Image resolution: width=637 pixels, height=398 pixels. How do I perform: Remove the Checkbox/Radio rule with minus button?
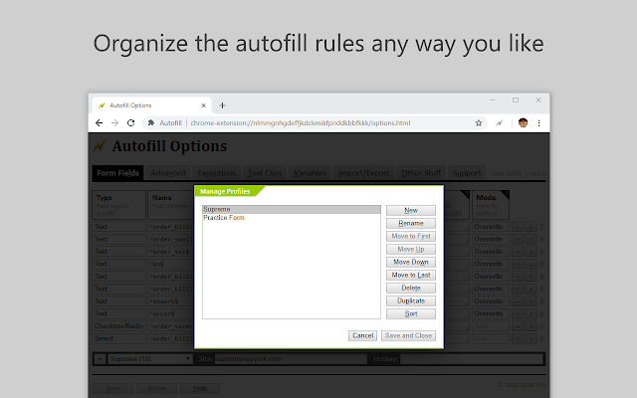coord(518,326)
